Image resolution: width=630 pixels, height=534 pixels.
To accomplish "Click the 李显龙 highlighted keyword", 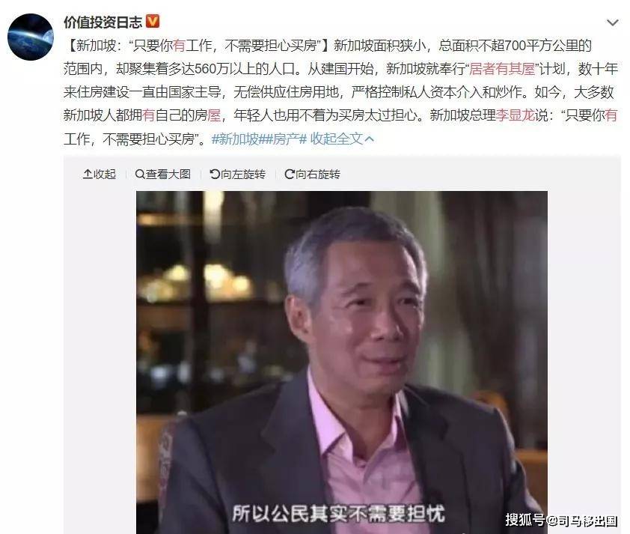I will pos(516,115).
